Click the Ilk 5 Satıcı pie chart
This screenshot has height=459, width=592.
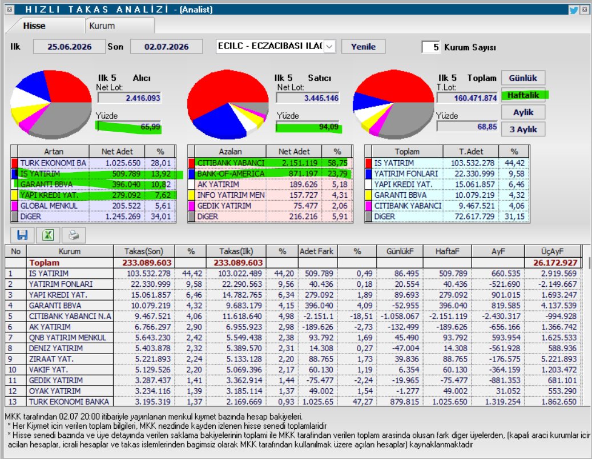coord(228,104)
